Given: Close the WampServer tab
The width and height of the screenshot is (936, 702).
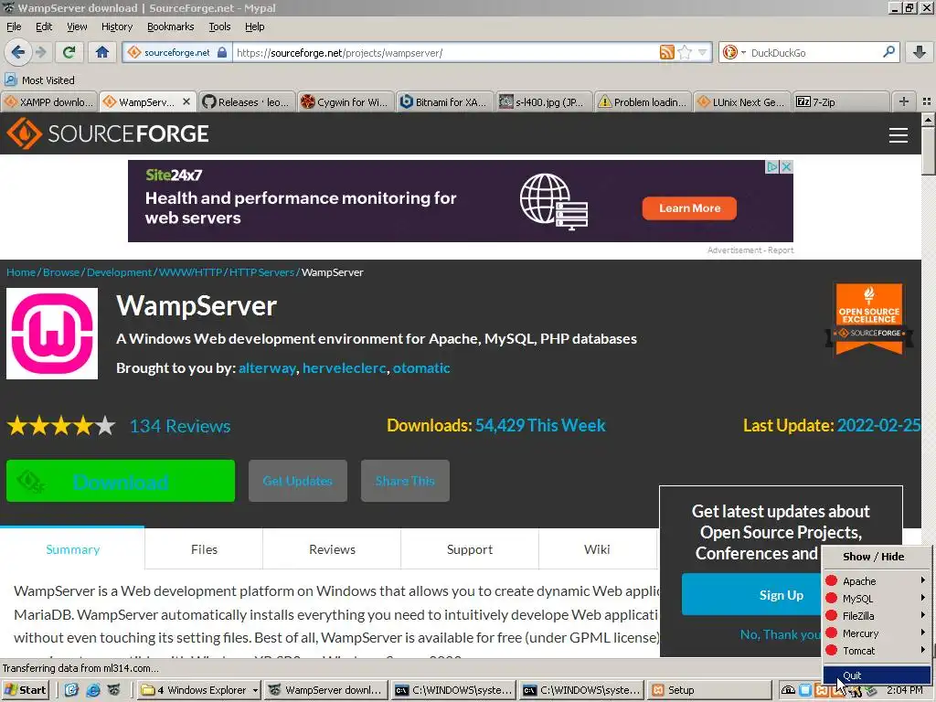Looking at the screenshot, I should click(x=186, y=101).
